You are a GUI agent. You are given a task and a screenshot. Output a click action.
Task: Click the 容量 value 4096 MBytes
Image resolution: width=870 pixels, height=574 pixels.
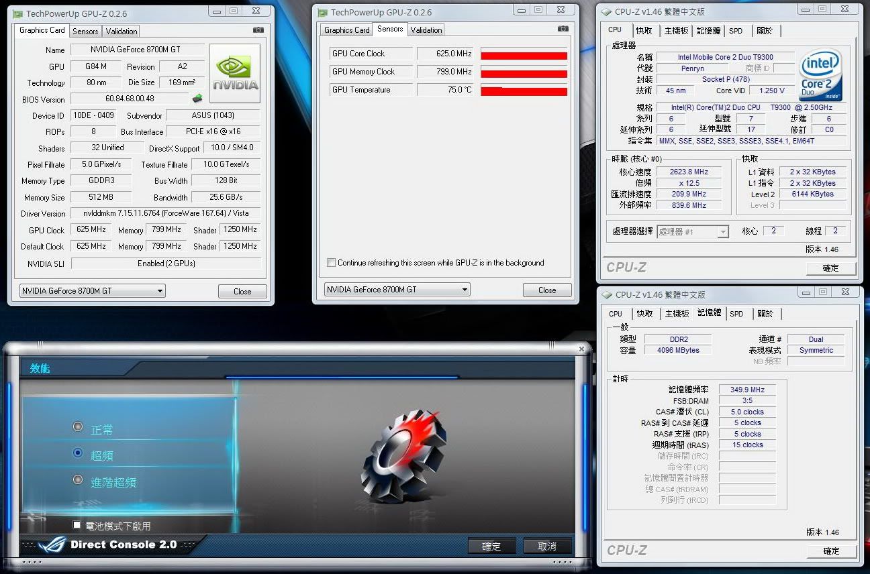[x=678, y=350]
